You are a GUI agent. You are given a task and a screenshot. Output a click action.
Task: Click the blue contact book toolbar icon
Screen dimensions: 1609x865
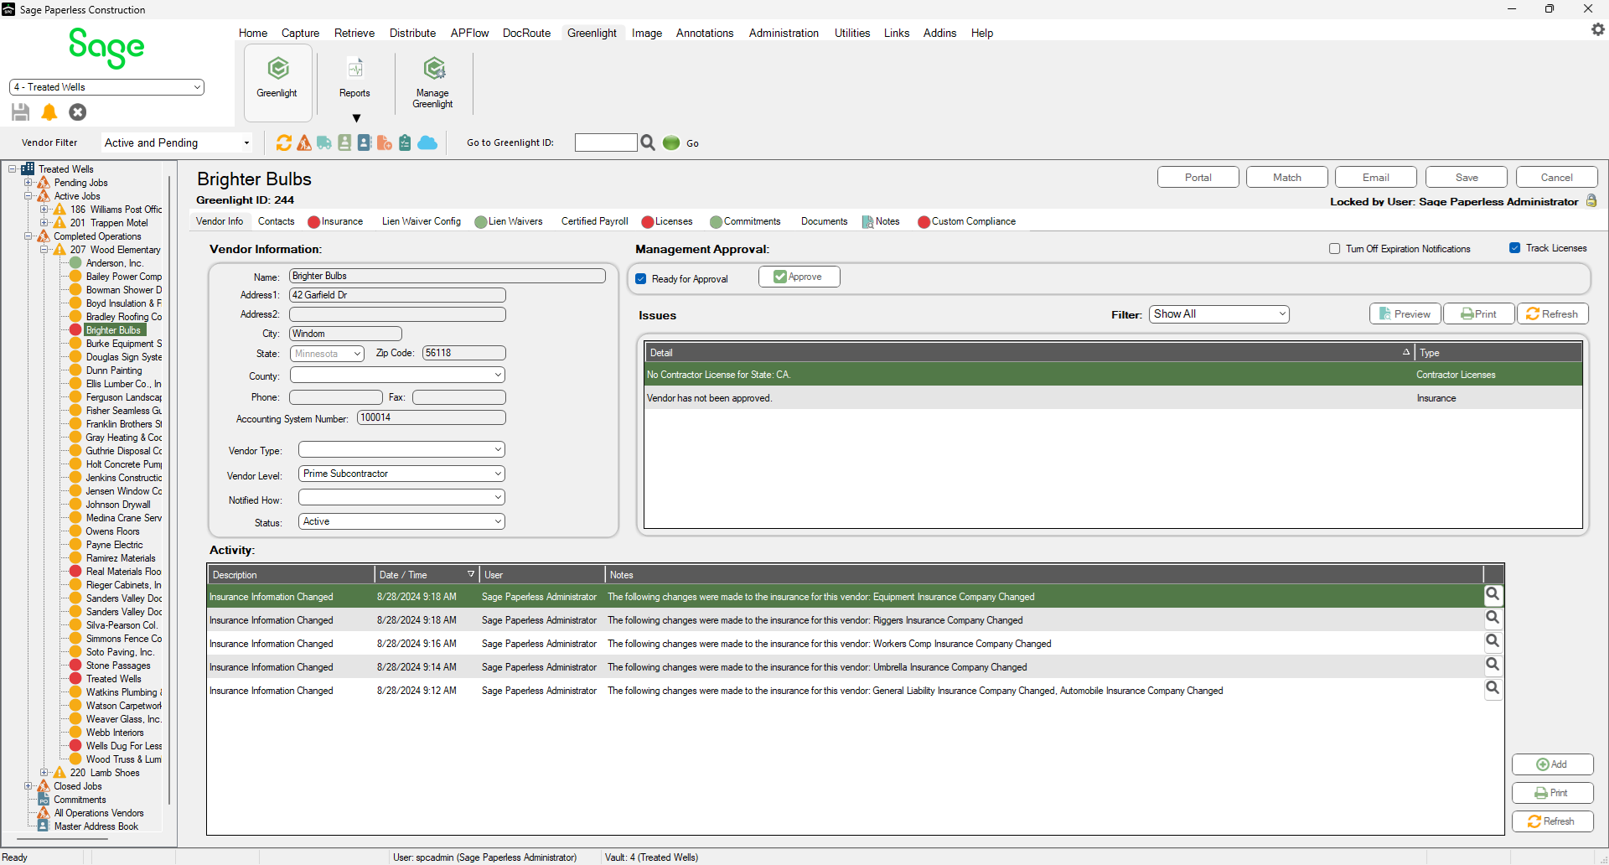tap(365, 142)
